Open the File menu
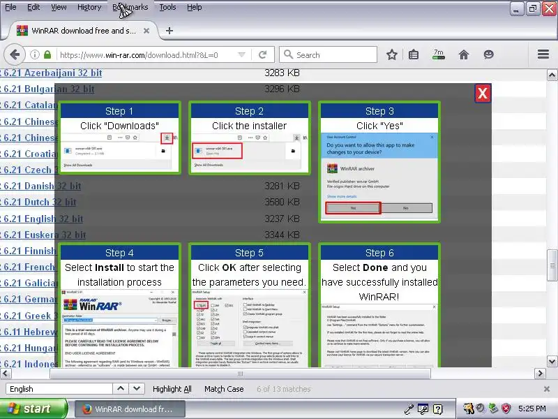Viewport: 558px width, 419px height. (x=10, y=7)
